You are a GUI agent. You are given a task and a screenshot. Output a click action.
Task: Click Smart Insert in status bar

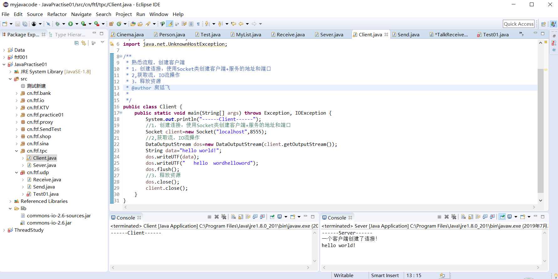click(x=385, y=276)
